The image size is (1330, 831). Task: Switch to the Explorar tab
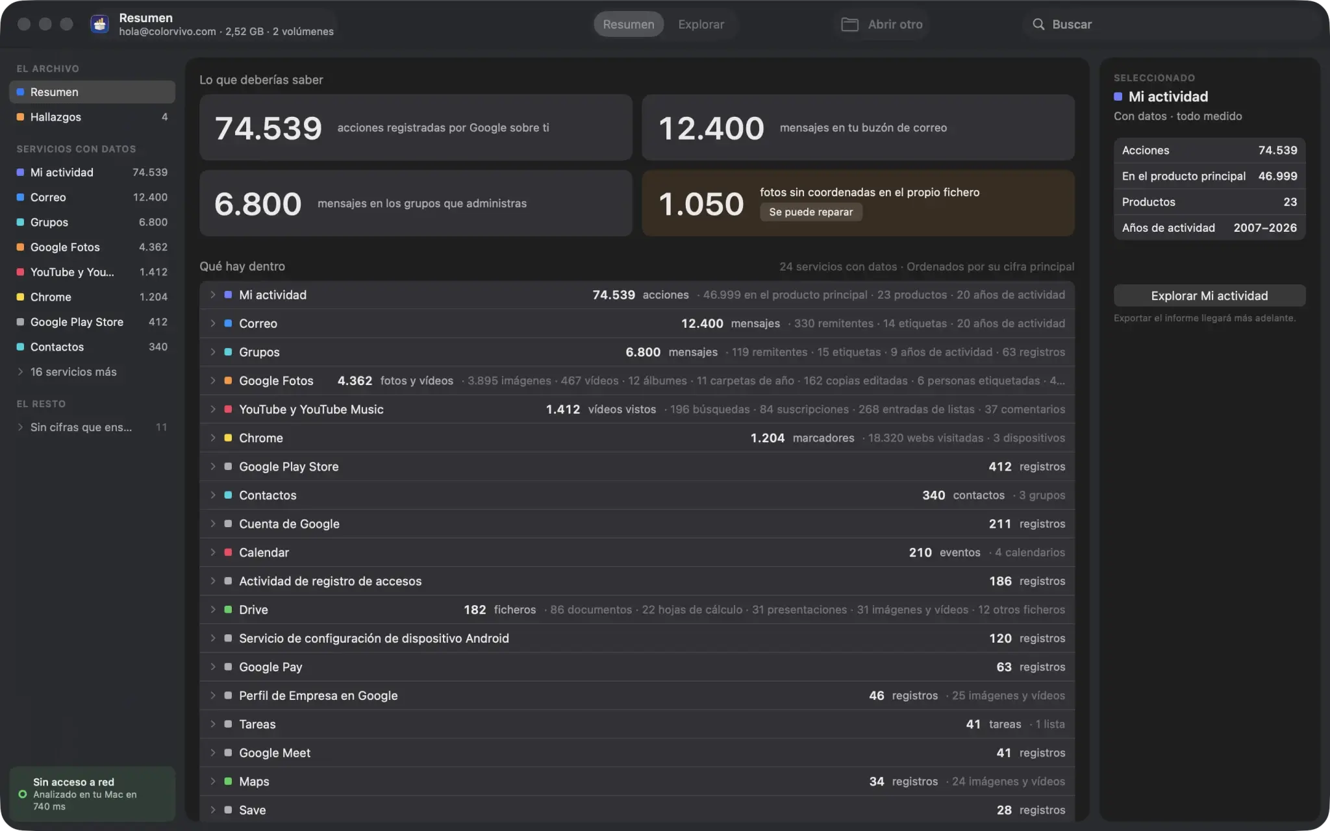click(701, 24)
